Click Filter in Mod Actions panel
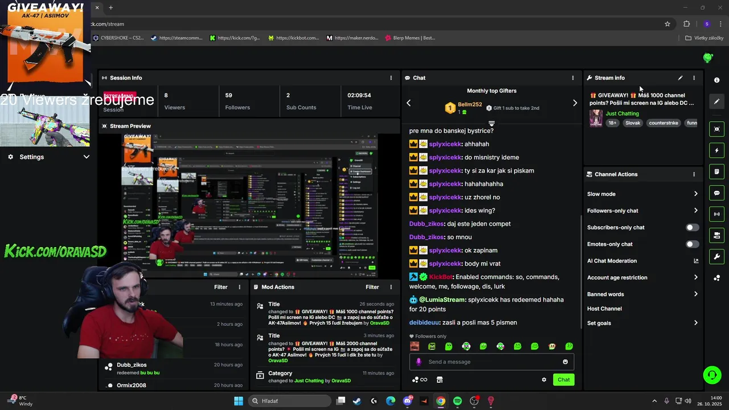The width and height of the screenshot is (729, 410). click(372, 287)
